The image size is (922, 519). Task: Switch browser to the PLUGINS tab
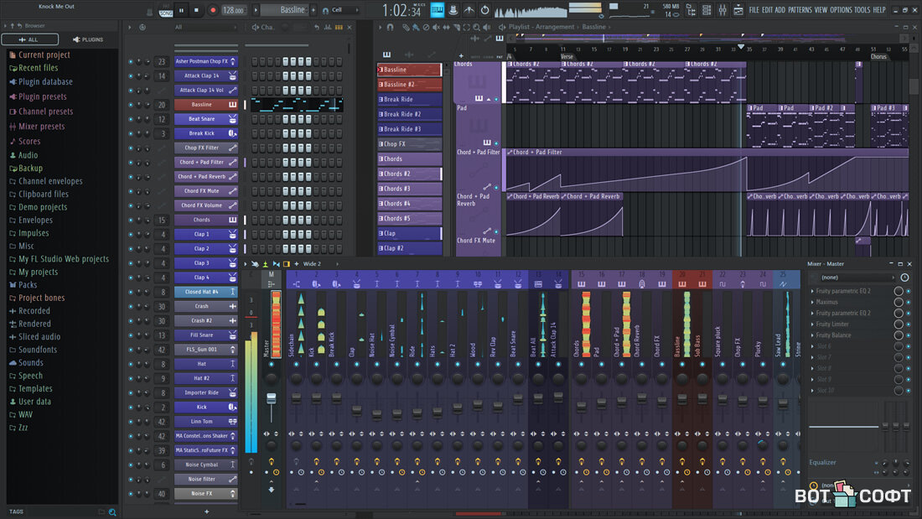[88, 39]
